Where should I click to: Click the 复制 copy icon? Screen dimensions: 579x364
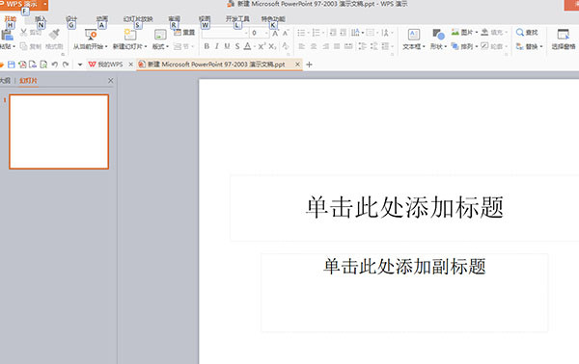click(23, 46)
